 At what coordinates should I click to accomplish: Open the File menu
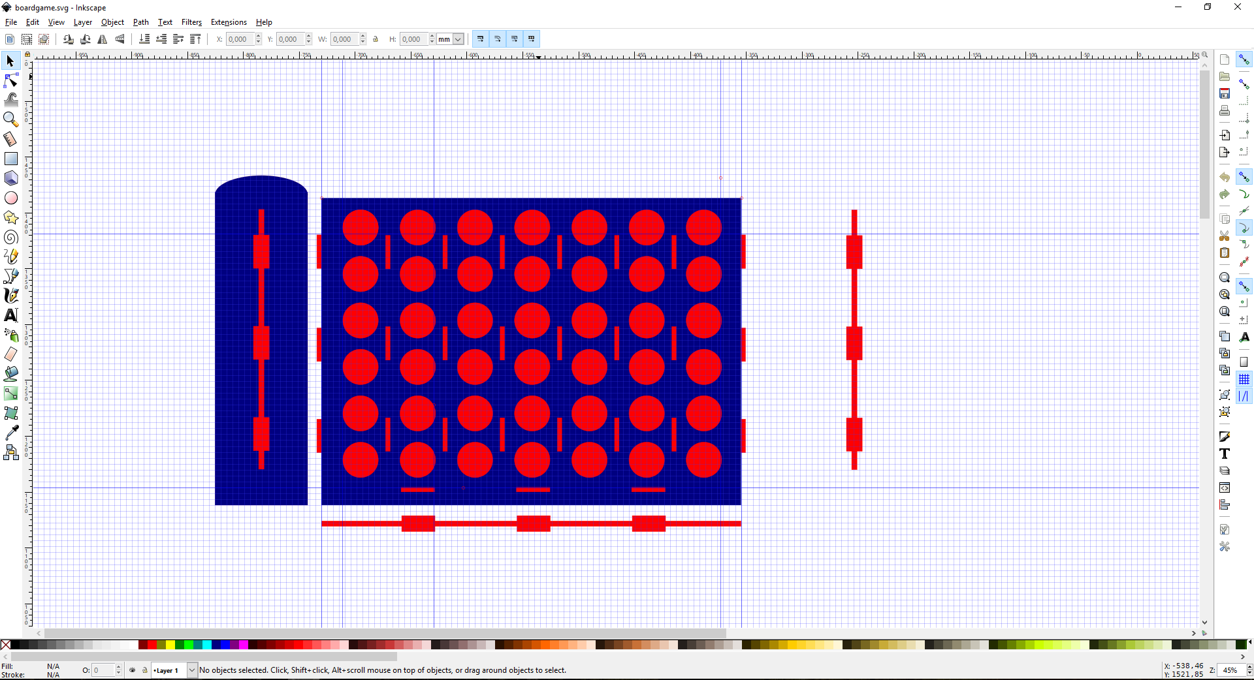click(11, 22)
